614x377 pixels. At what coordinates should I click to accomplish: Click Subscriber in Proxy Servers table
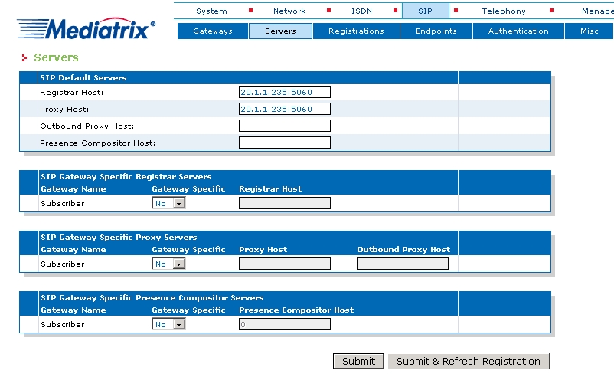(63, 264)
